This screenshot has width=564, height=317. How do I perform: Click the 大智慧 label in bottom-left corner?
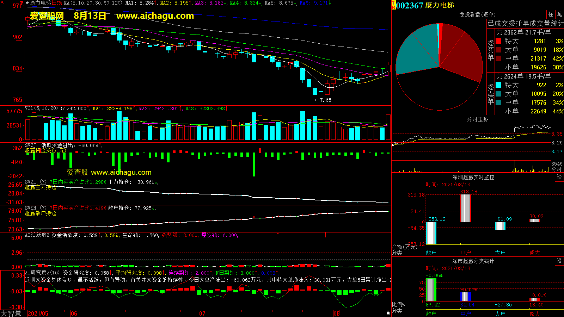point(11,313)
